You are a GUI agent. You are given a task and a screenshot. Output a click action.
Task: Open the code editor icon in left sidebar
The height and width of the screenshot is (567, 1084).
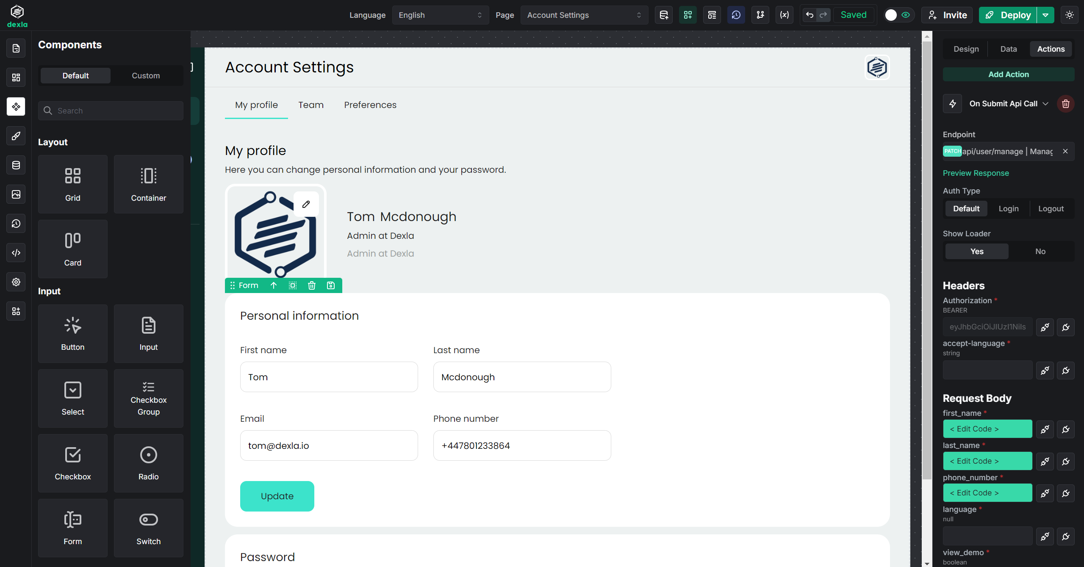tap(16, 253)
